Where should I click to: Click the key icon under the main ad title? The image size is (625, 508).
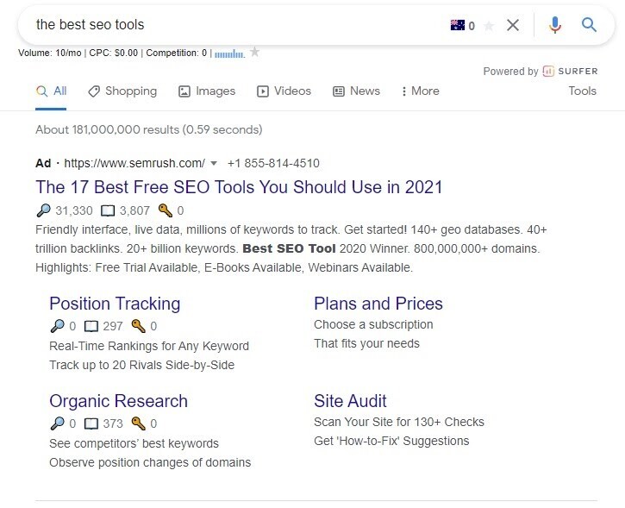coord(165,210)
